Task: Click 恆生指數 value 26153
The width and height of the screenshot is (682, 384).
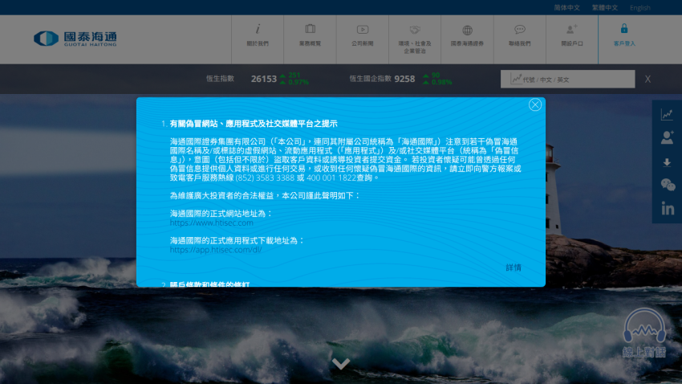Action: click(x=264, y=79)
